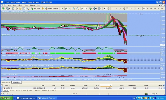Image resolution: width=166 pixels, height=100 pixels.
Task: Click the New Order button
Action: (x=36, y=9)
